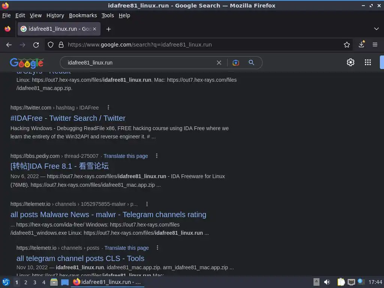Switch to workspace 2 in taskbar
Screen dimensions: 384x288
click(x=26, y=282)
